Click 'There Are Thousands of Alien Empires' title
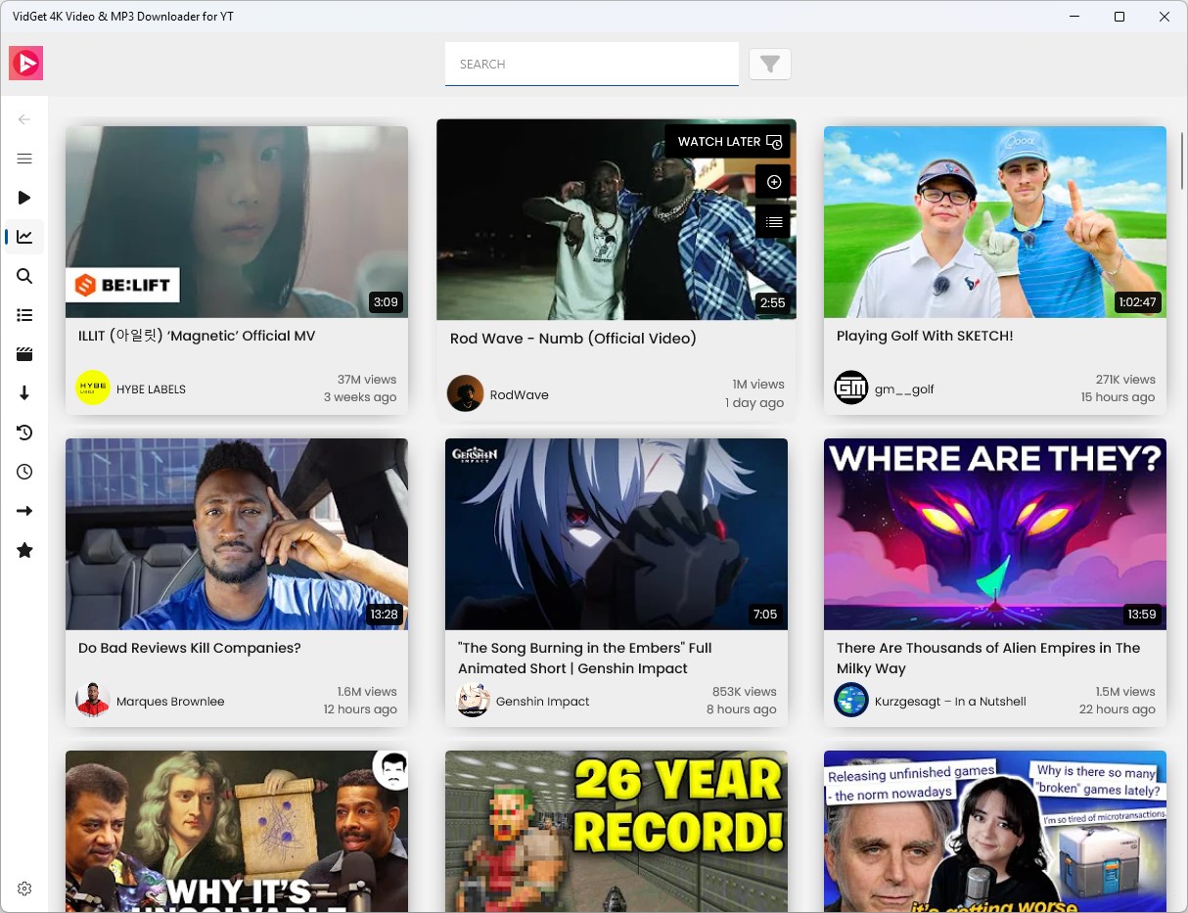The height and width of the screenshot is (913, 1188). [x=988, y=658]
